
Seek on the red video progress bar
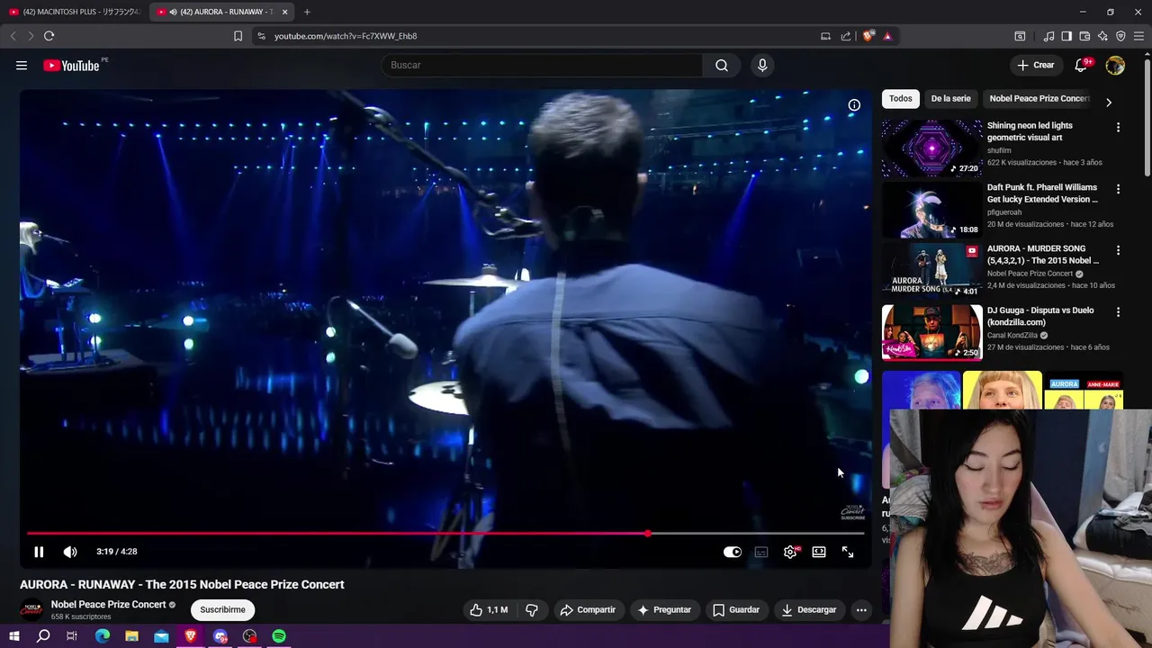[445, 534]
